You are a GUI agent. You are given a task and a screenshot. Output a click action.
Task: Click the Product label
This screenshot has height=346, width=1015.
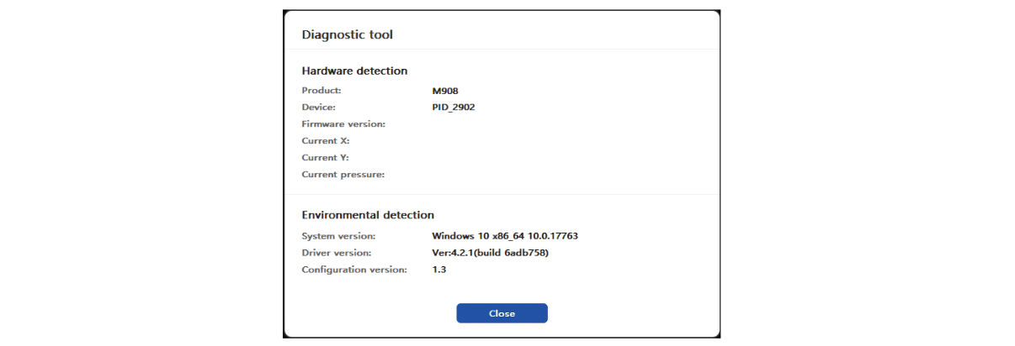[x=321, y=91]
